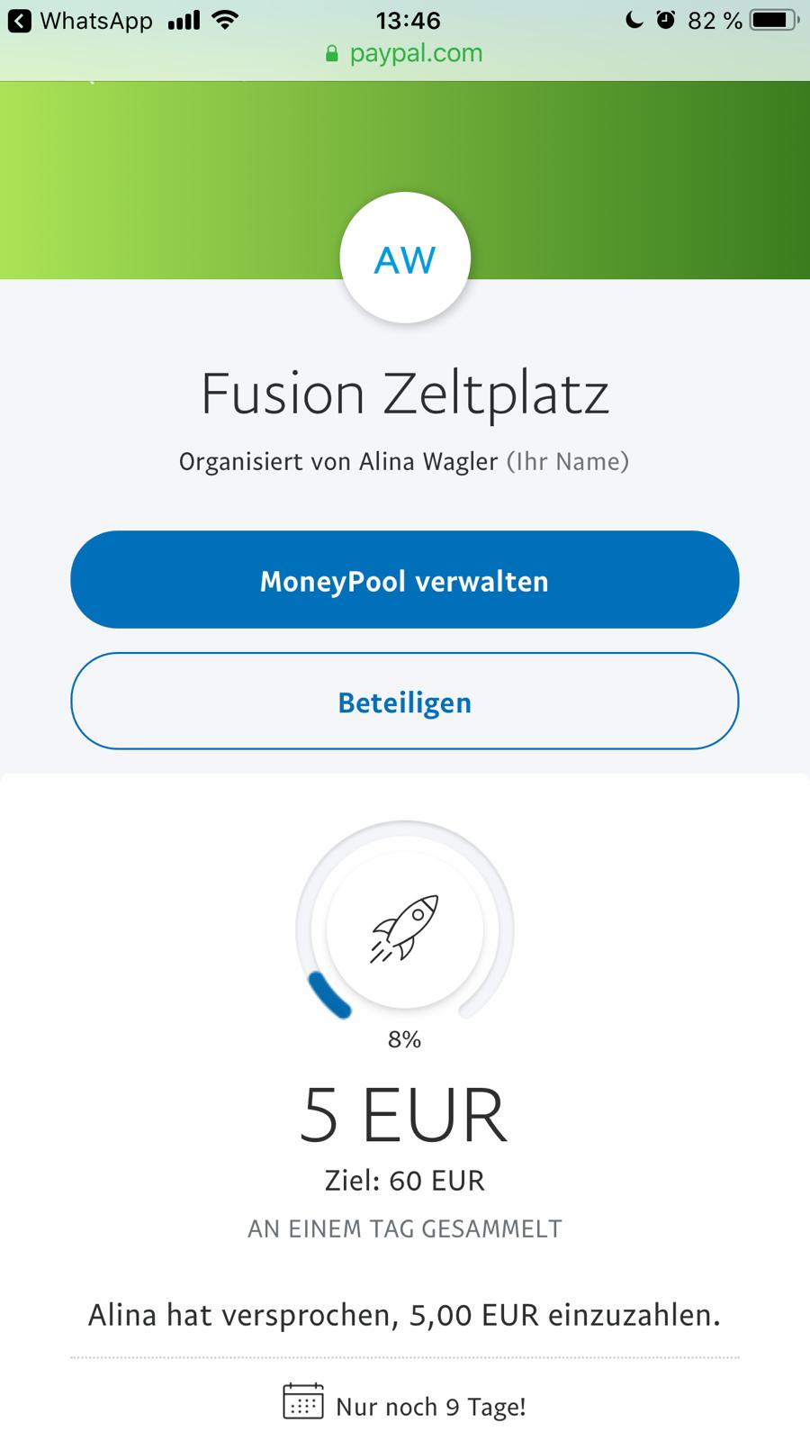Tap the 13:46 status bar clock

[x=408, y=21]
